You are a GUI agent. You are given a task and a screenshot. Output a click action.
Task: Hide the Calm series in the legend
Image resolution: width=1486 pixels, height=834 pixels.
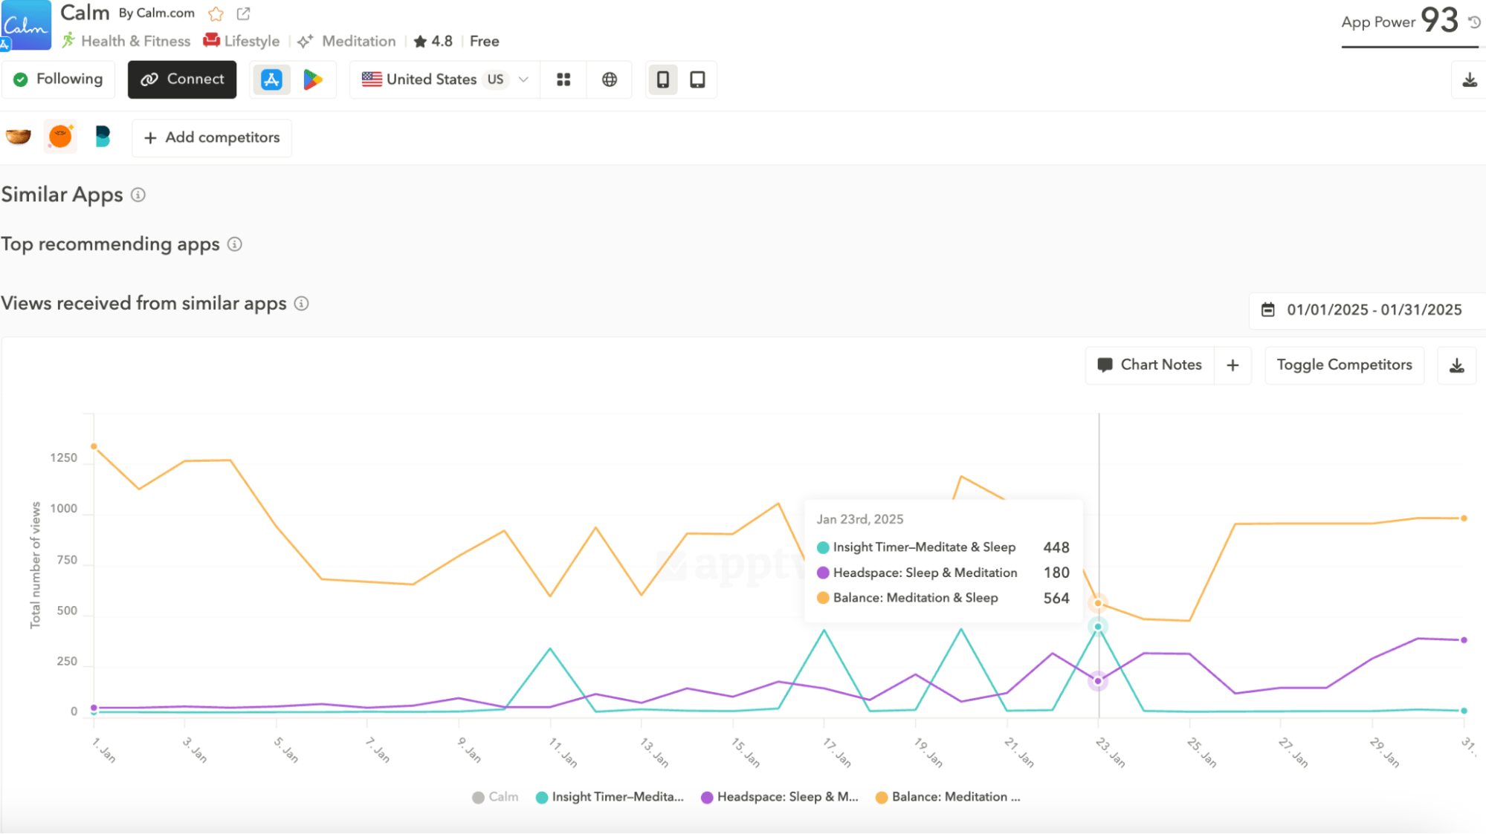pos(494,797)
